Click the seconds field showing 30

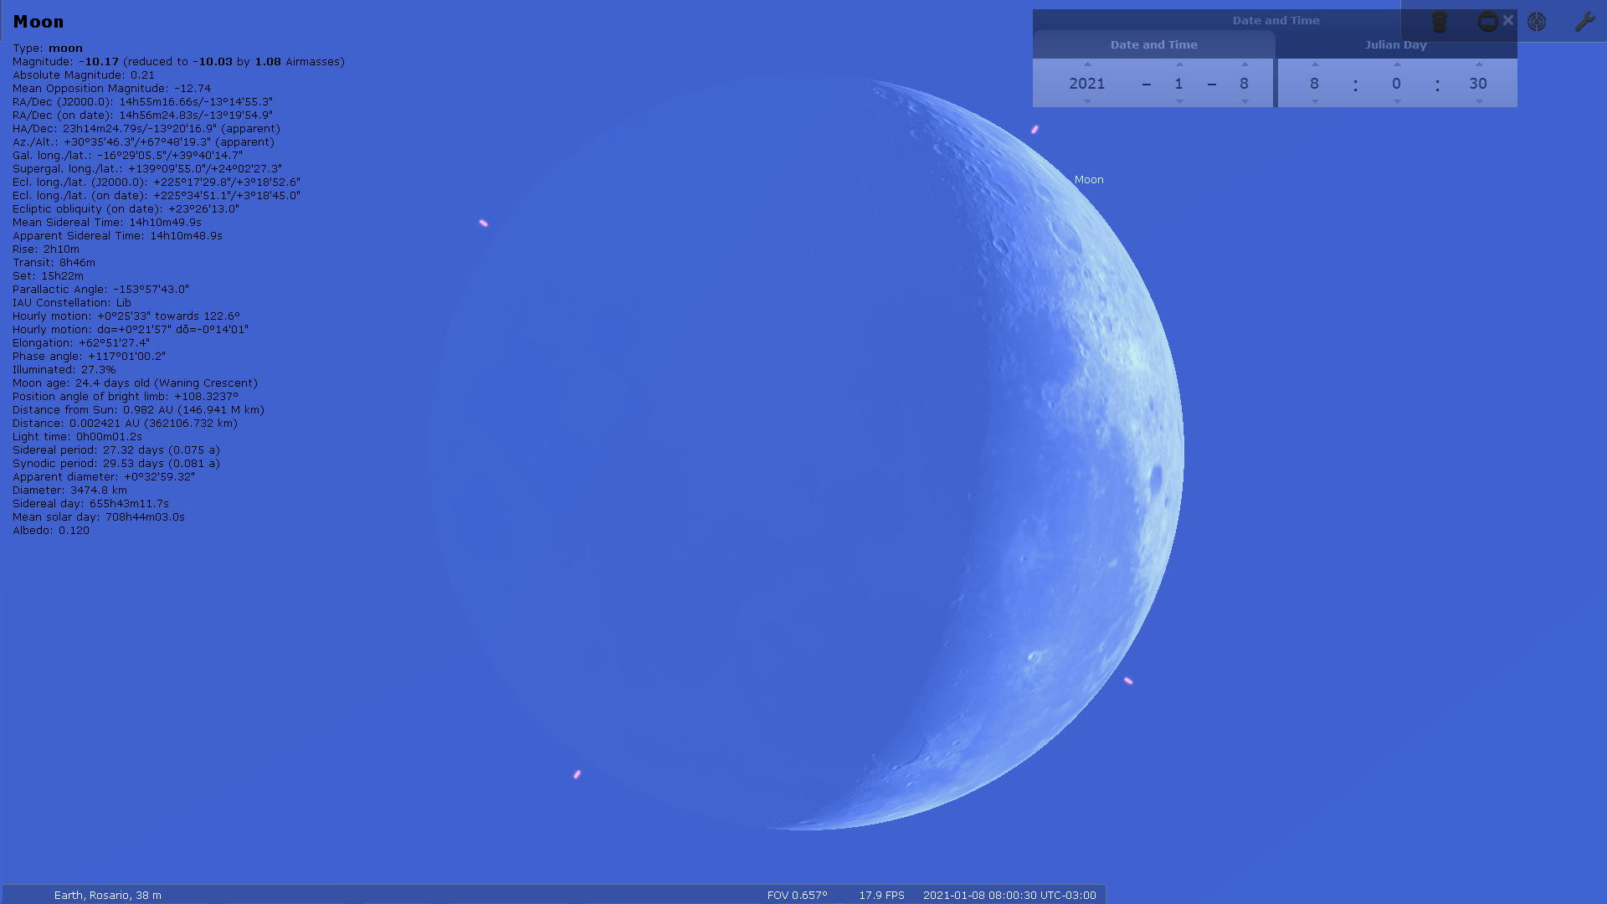1478,84
